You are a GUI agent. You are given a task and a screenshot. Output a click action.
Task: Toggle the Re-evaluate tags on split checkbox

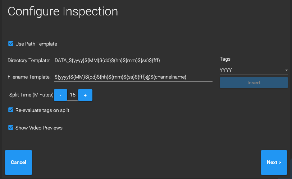click(x=11, y=110)
